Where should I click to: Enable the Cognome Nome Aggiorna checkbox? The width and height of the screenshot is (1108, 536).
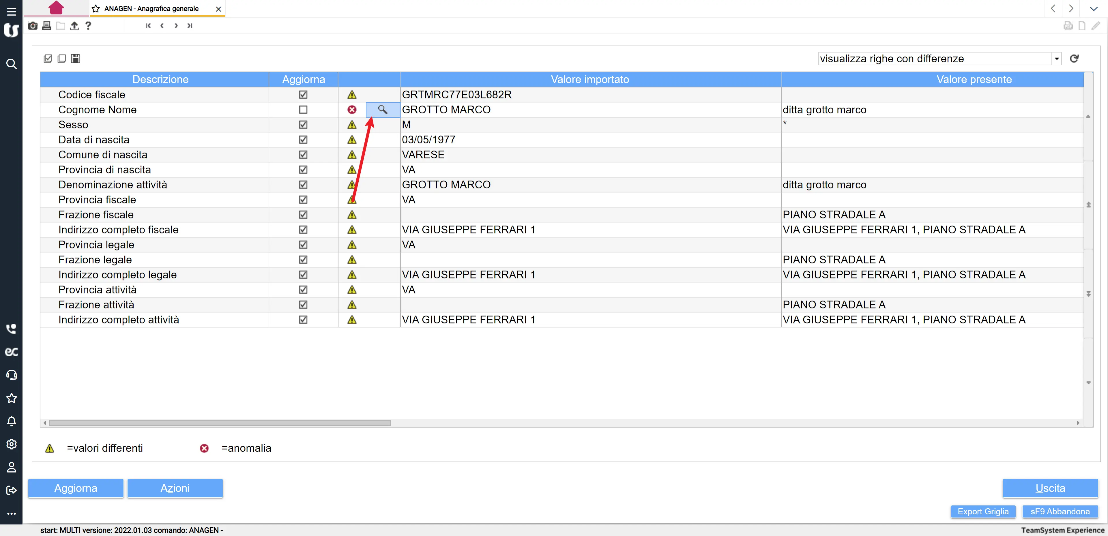(303, 110)
